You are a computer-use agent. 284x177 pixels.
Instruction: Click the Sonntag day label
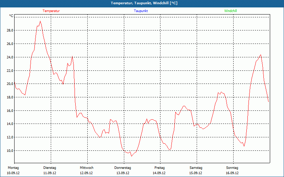232,168
